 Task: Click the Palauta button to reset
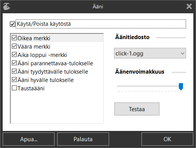[83, 139]
